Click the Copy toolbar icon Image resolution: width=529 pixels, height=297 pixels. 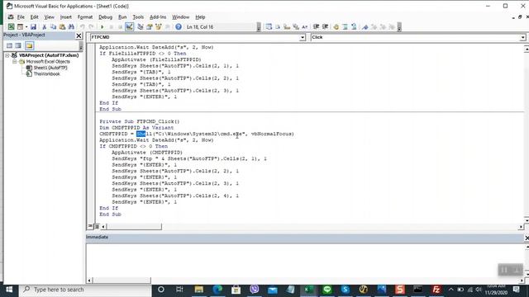click(53, 27)
